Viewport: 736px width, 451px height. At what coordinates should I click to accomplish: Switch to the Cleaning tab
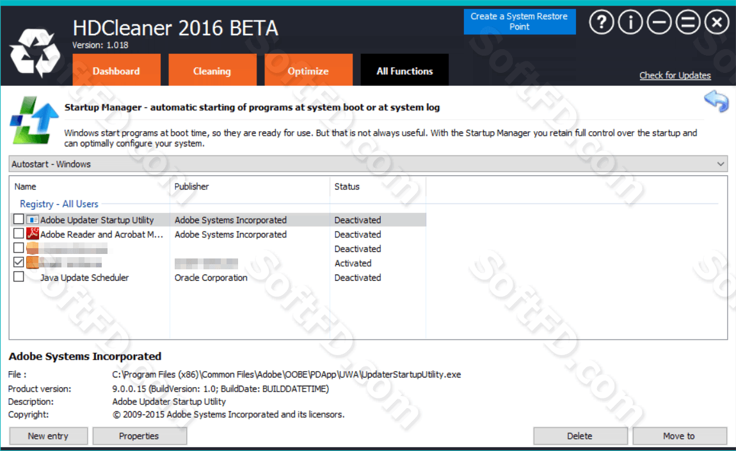212,71
